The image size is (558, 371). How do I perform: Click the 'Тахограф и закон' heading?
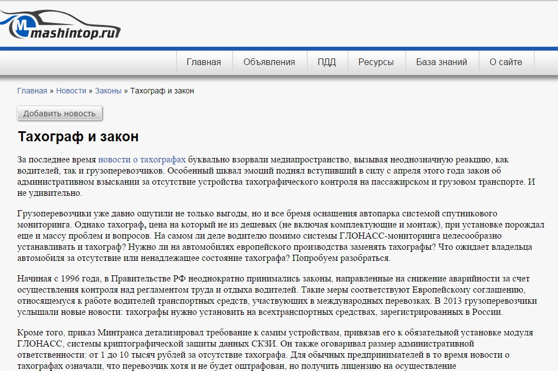tap(78, 137)
